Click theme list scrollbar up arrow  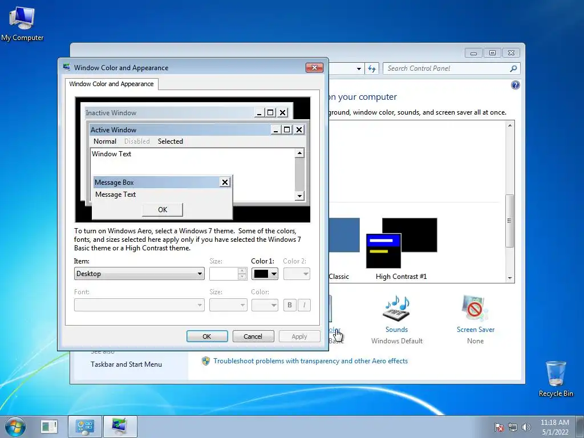(510, 125)
